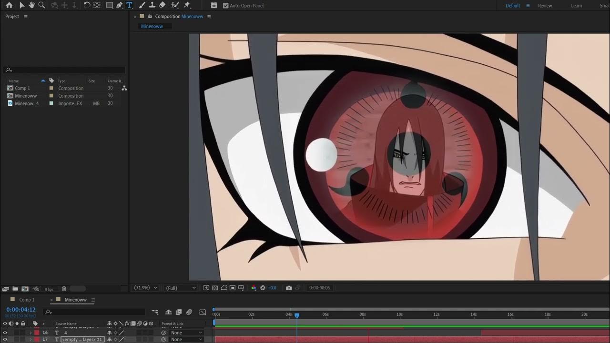Select the Roto Brush tool
The image size is (610, 343).
pyautogui.click(x=175, y=5)
